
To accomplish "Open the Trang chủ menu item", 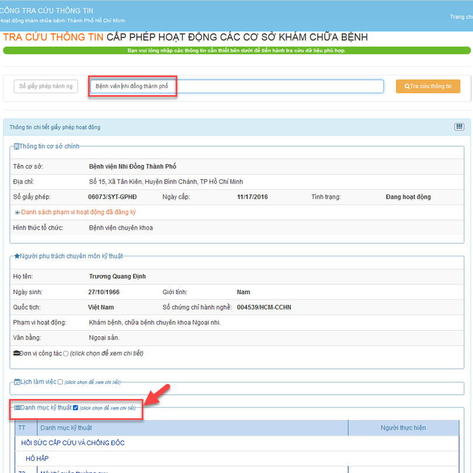I will [x=461, y=17].
